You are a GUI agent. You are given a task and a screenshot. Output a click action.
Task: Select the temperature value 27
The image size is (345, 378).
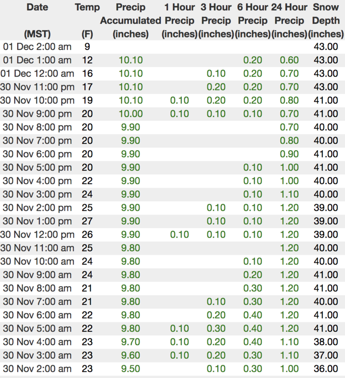point(87,221)
